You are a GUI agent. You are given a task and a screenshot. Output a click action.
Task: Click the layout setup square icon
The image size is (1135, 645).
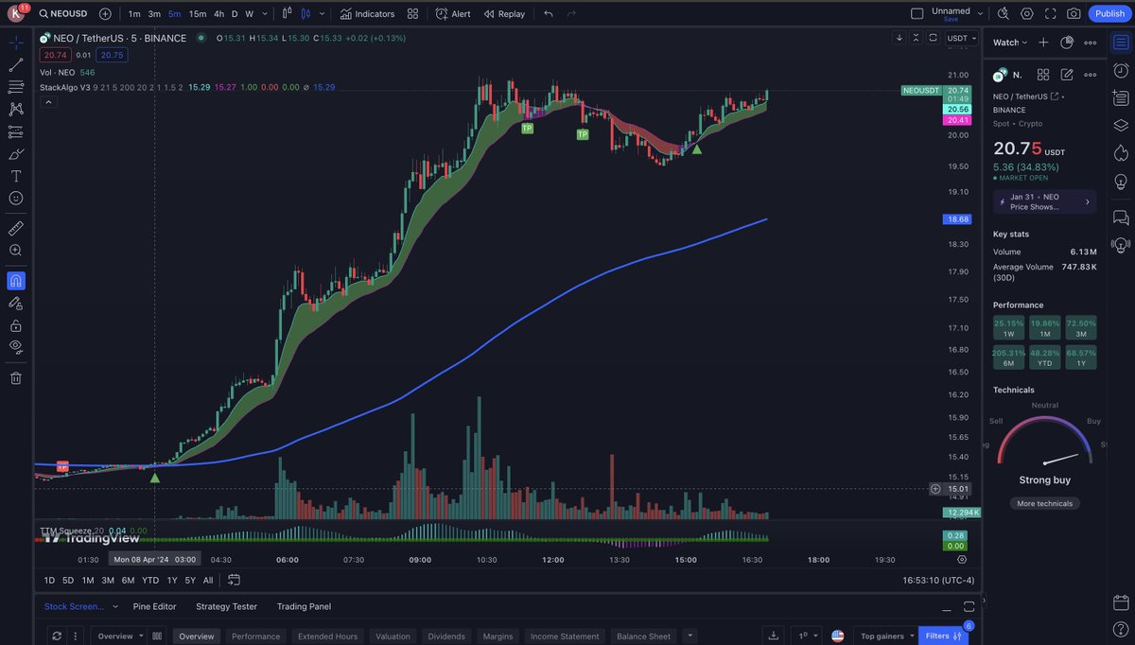[917, 14]
